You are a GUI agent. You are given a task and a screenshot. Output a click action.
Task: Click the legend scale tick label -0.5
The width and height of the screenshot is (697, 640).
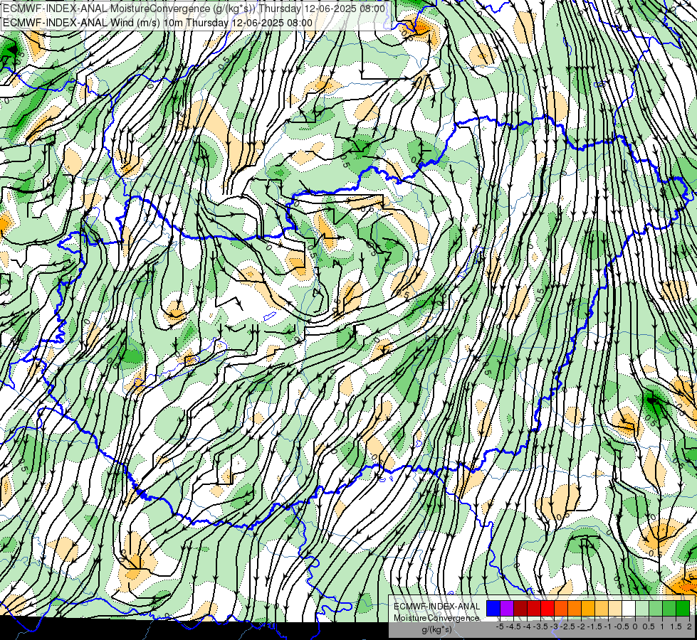tap(622, 626)
